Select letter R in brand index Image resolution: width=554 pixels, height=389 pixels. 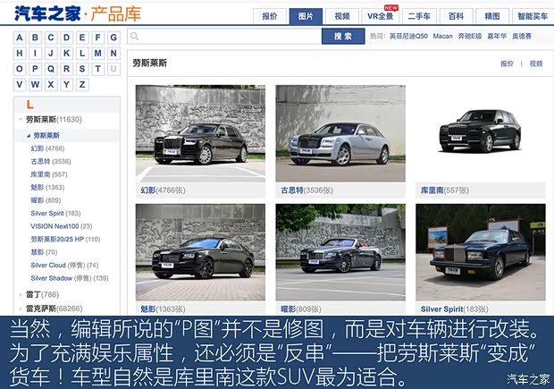point(66,69)
